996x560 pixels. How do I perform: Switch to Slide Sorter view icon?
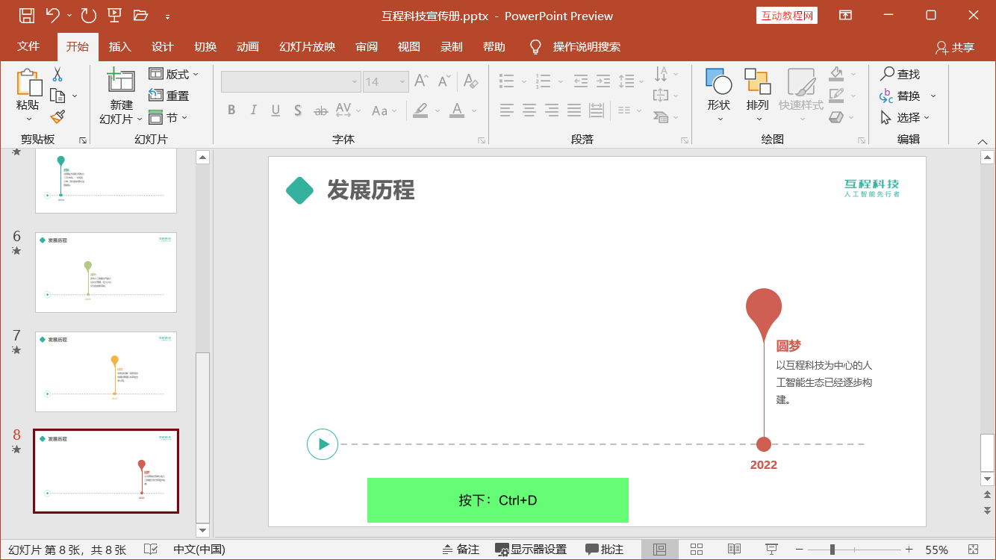pos(697,550)
